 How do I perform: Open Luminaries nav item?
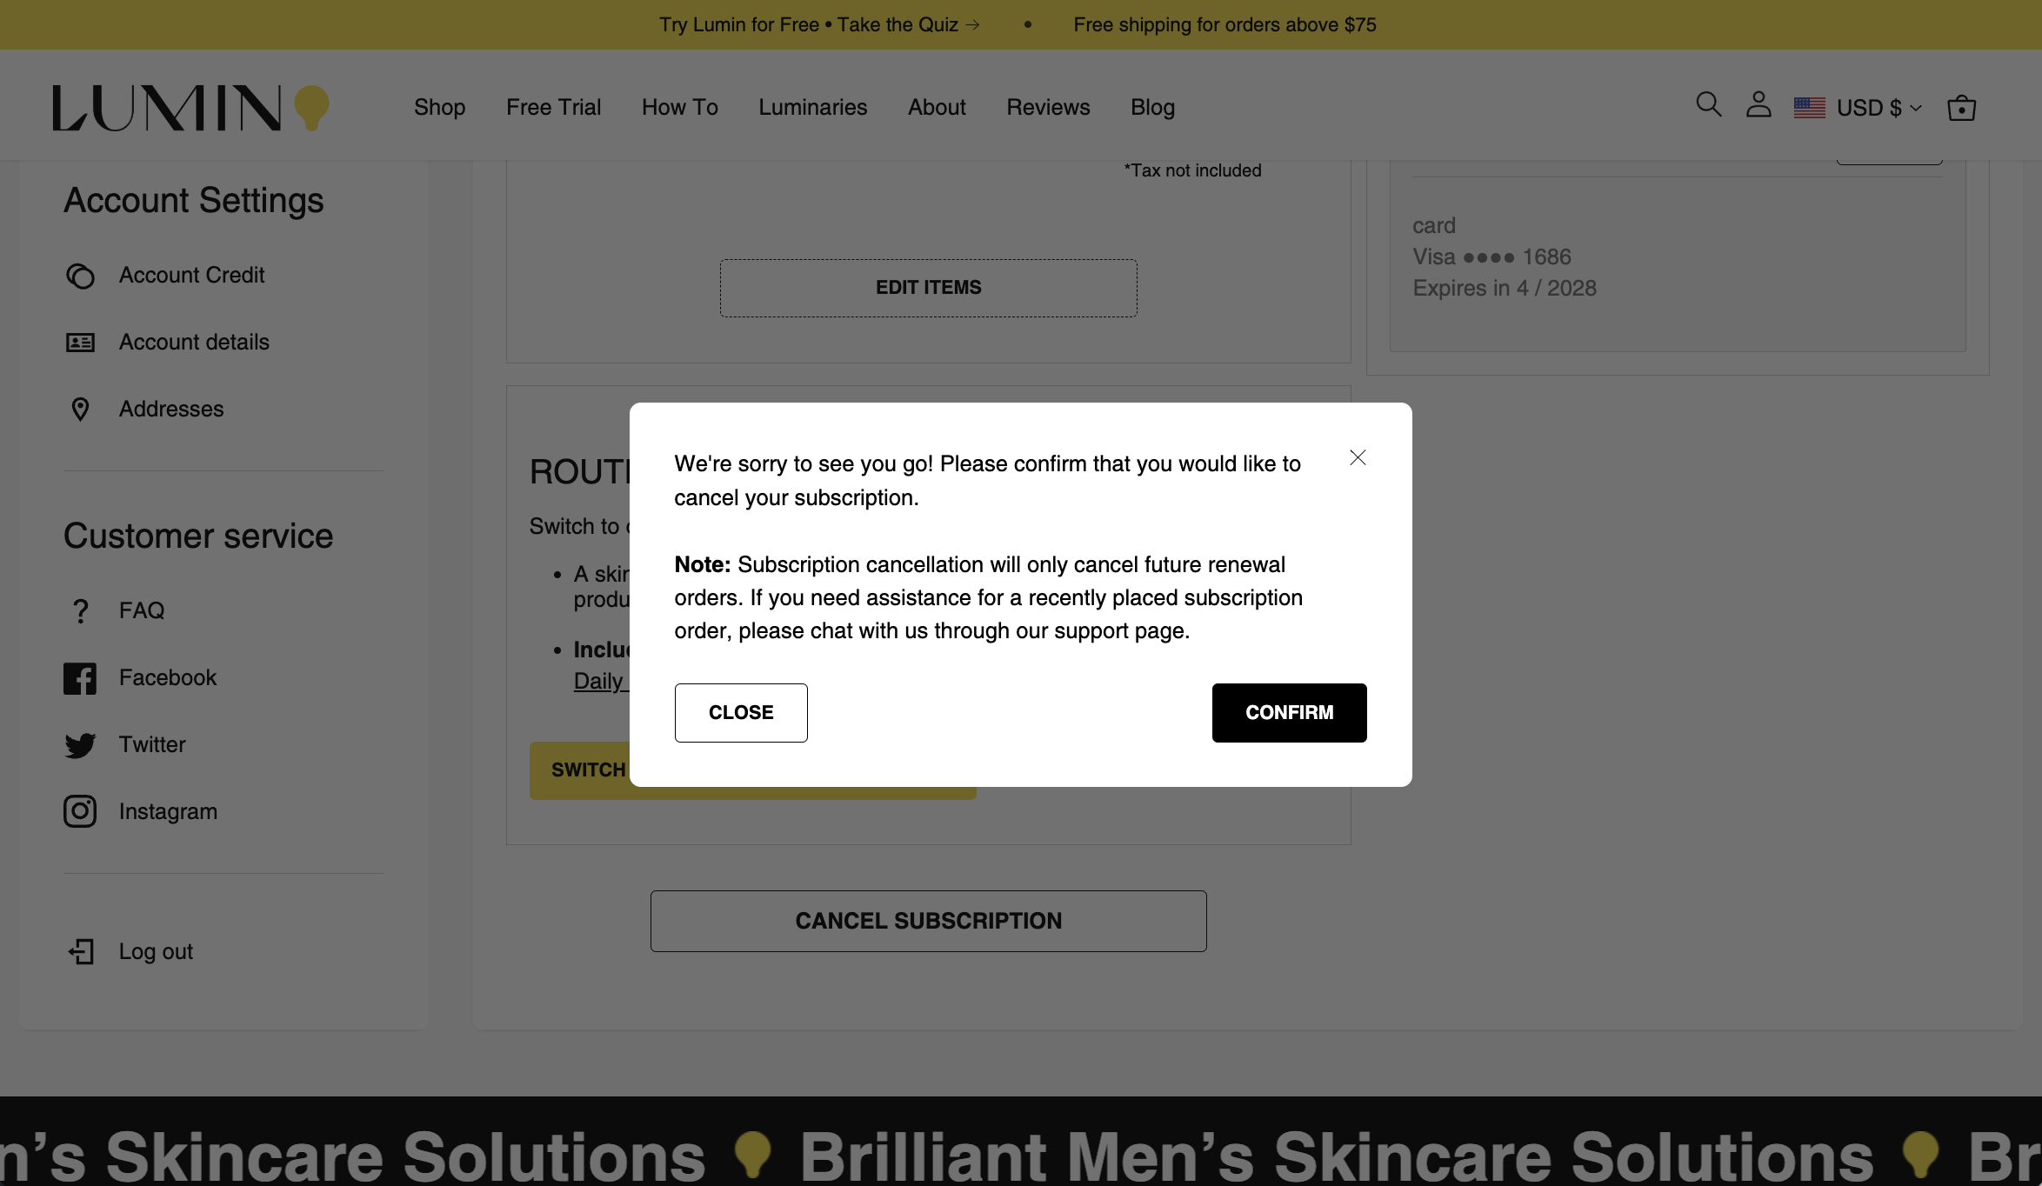coord(812,107)
